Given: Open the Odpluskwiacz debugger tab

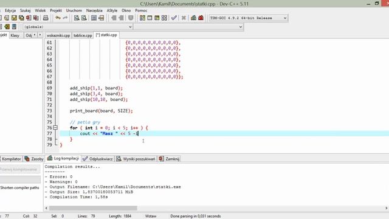Looking at the screenshot, I should [98, 159].
